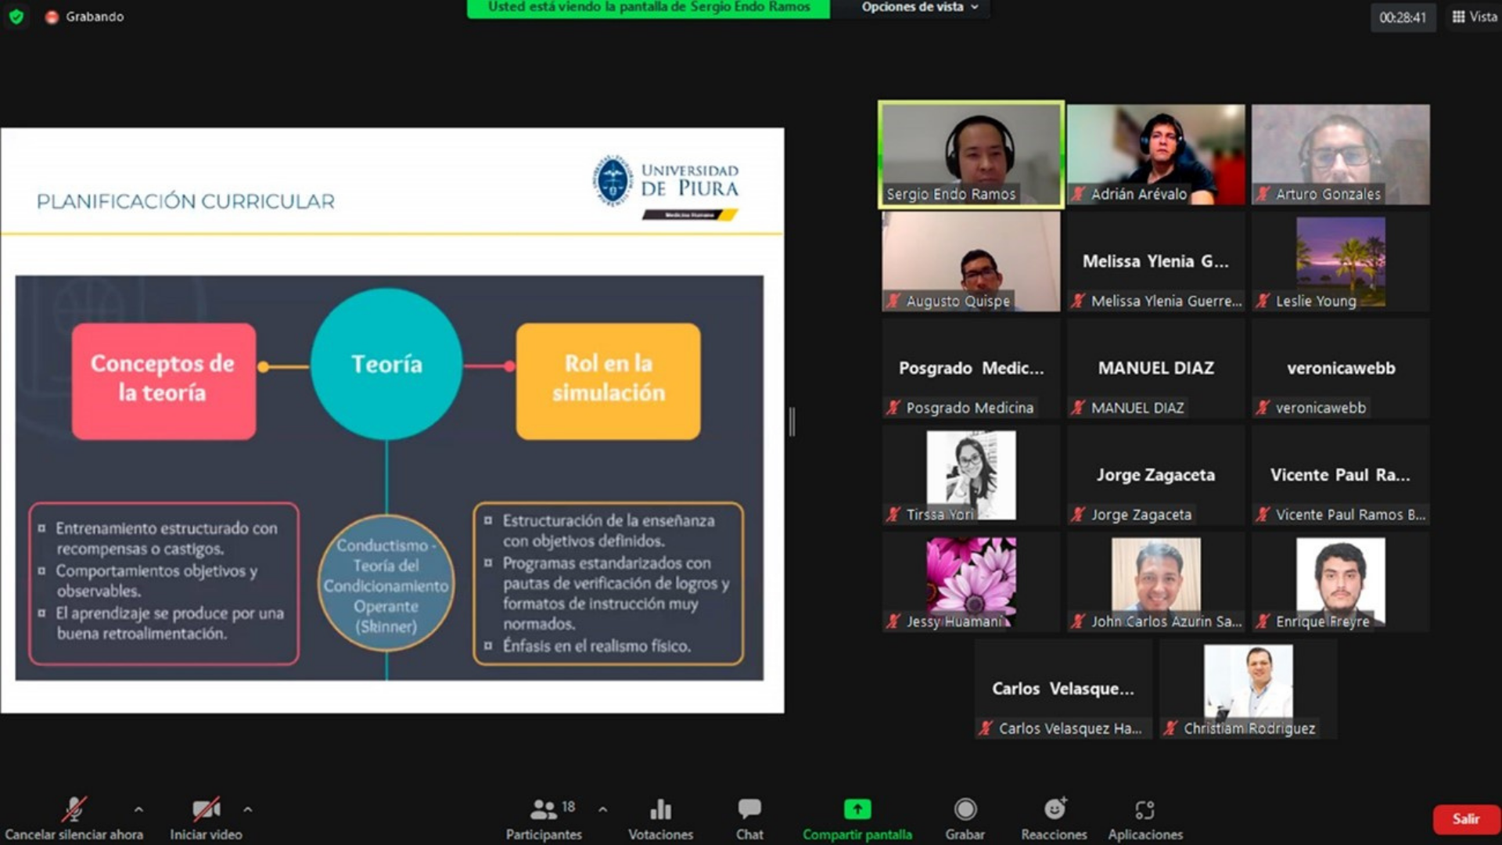Turn on camera with Iniciar video
The width and height of the screenshot is (1502, 845).
tap(206, 809)
